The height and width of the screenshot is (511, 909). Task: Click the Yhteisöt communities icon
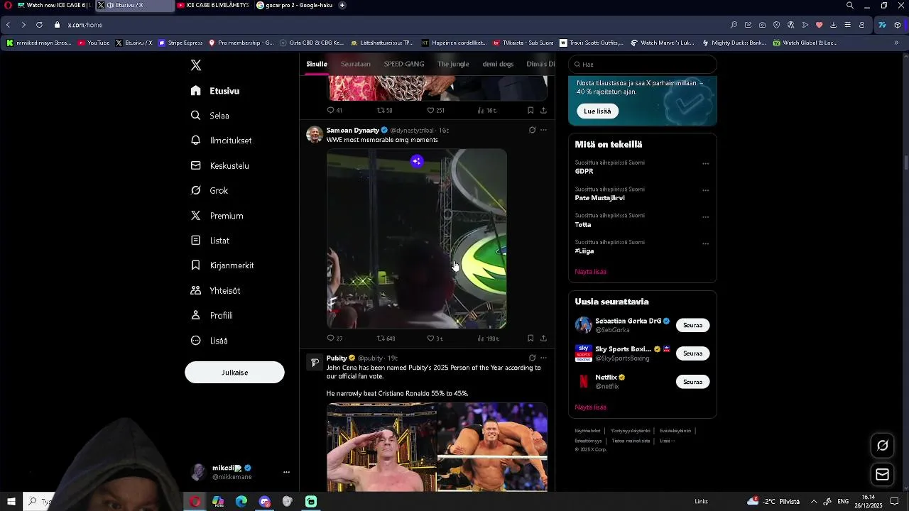click(x=196, y=290)
